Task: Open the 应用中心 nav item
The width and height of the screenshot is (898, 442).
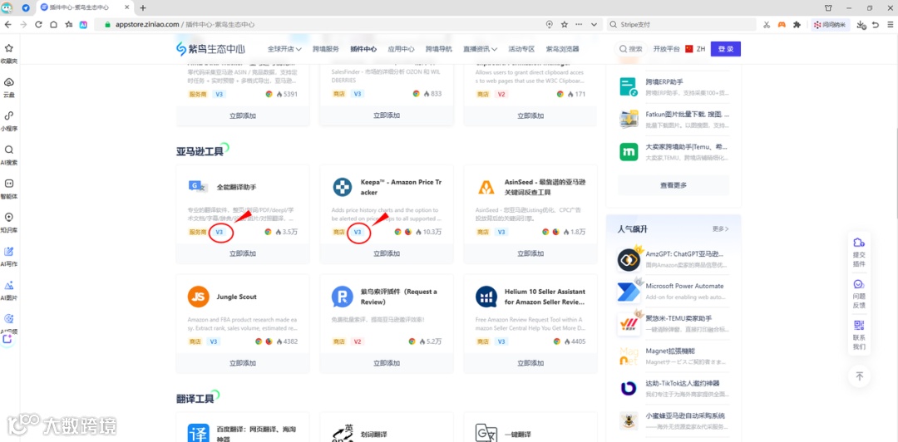Action: (x=401, y=49)
